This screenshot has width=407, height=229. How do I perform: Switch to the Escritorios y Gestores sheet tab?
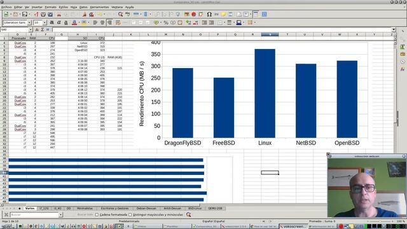tap(114, 208)
